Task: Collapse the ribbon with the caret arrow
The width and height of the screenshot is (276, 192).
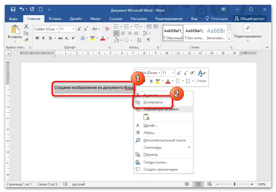Action: coord(267,47)
